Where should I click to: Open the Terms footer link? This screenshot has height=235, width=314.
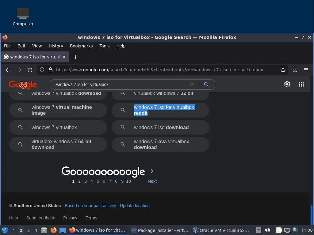[x=91, y=218]
